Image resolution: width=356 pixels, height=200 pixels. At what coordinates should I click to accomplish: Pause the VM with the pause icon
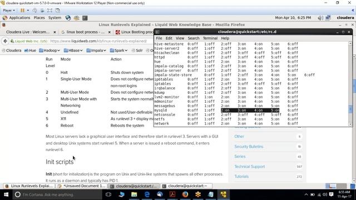[22, 11]
